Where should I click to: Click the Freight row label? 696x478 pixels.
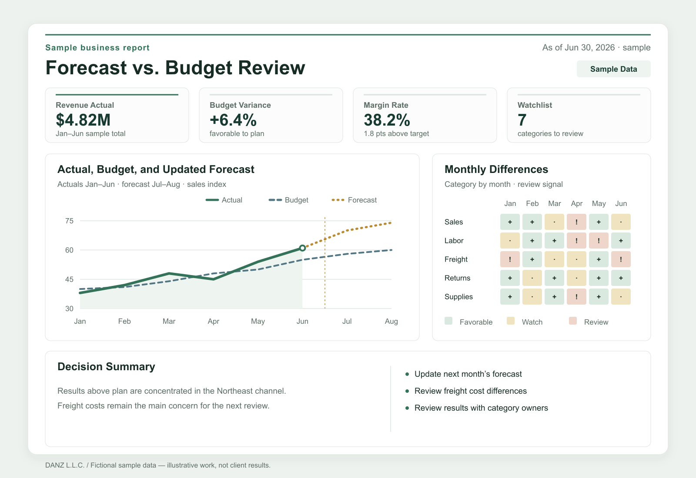pyautogui.click(x=456, y=259)
